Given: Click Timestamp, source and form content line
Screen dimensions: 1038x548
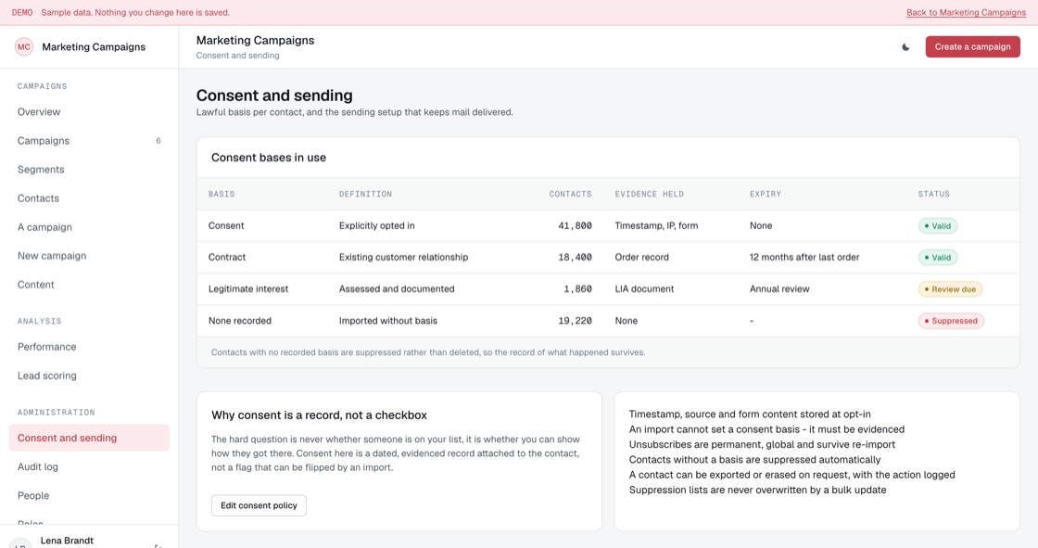Looking at the screenshot, I should tap(750, 414).
